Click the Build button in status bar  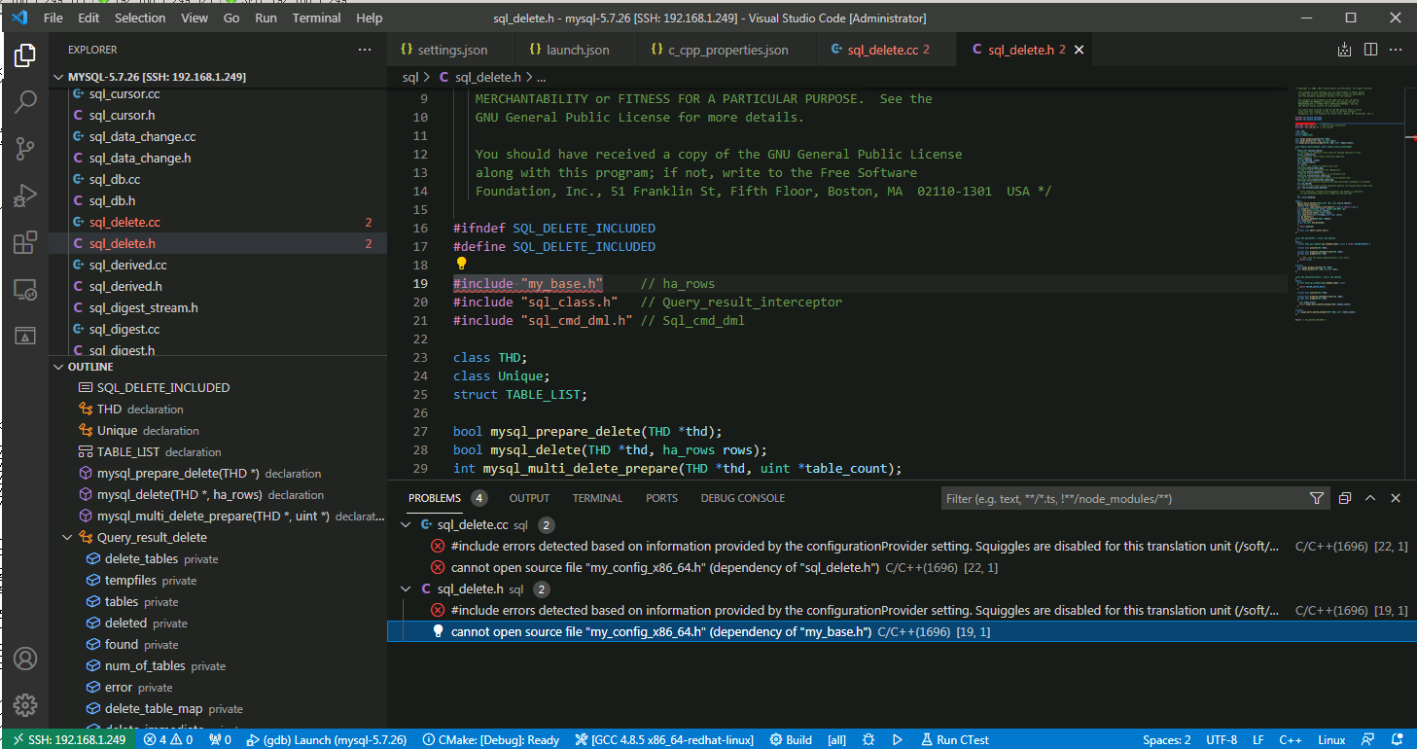[x=789, y=739]
